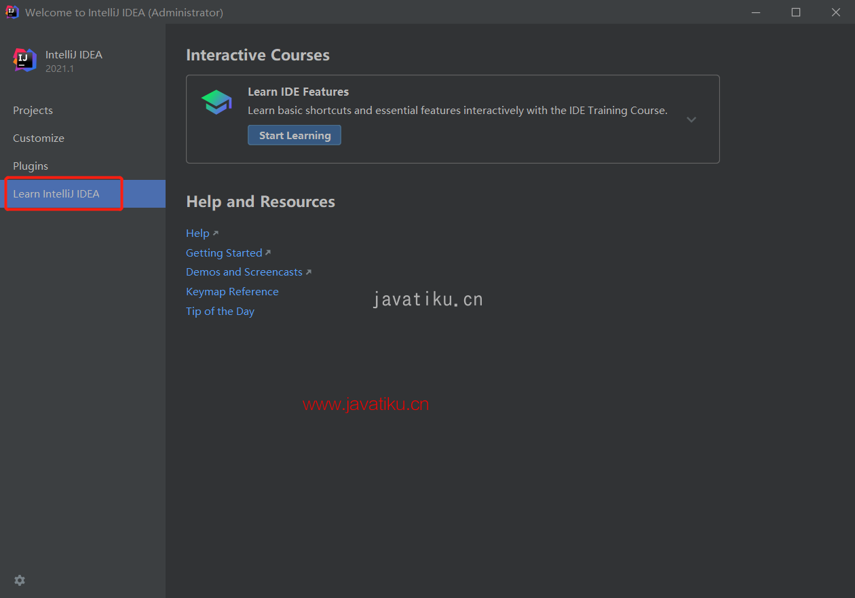Go to the Plugins tab
855x598 pixels.
coord(83,166)
